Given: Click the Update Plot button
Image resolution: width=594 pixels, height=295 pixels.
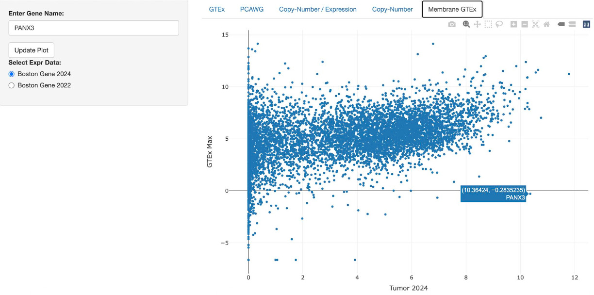Looking at the screenshot, I should tap(32, 50).
